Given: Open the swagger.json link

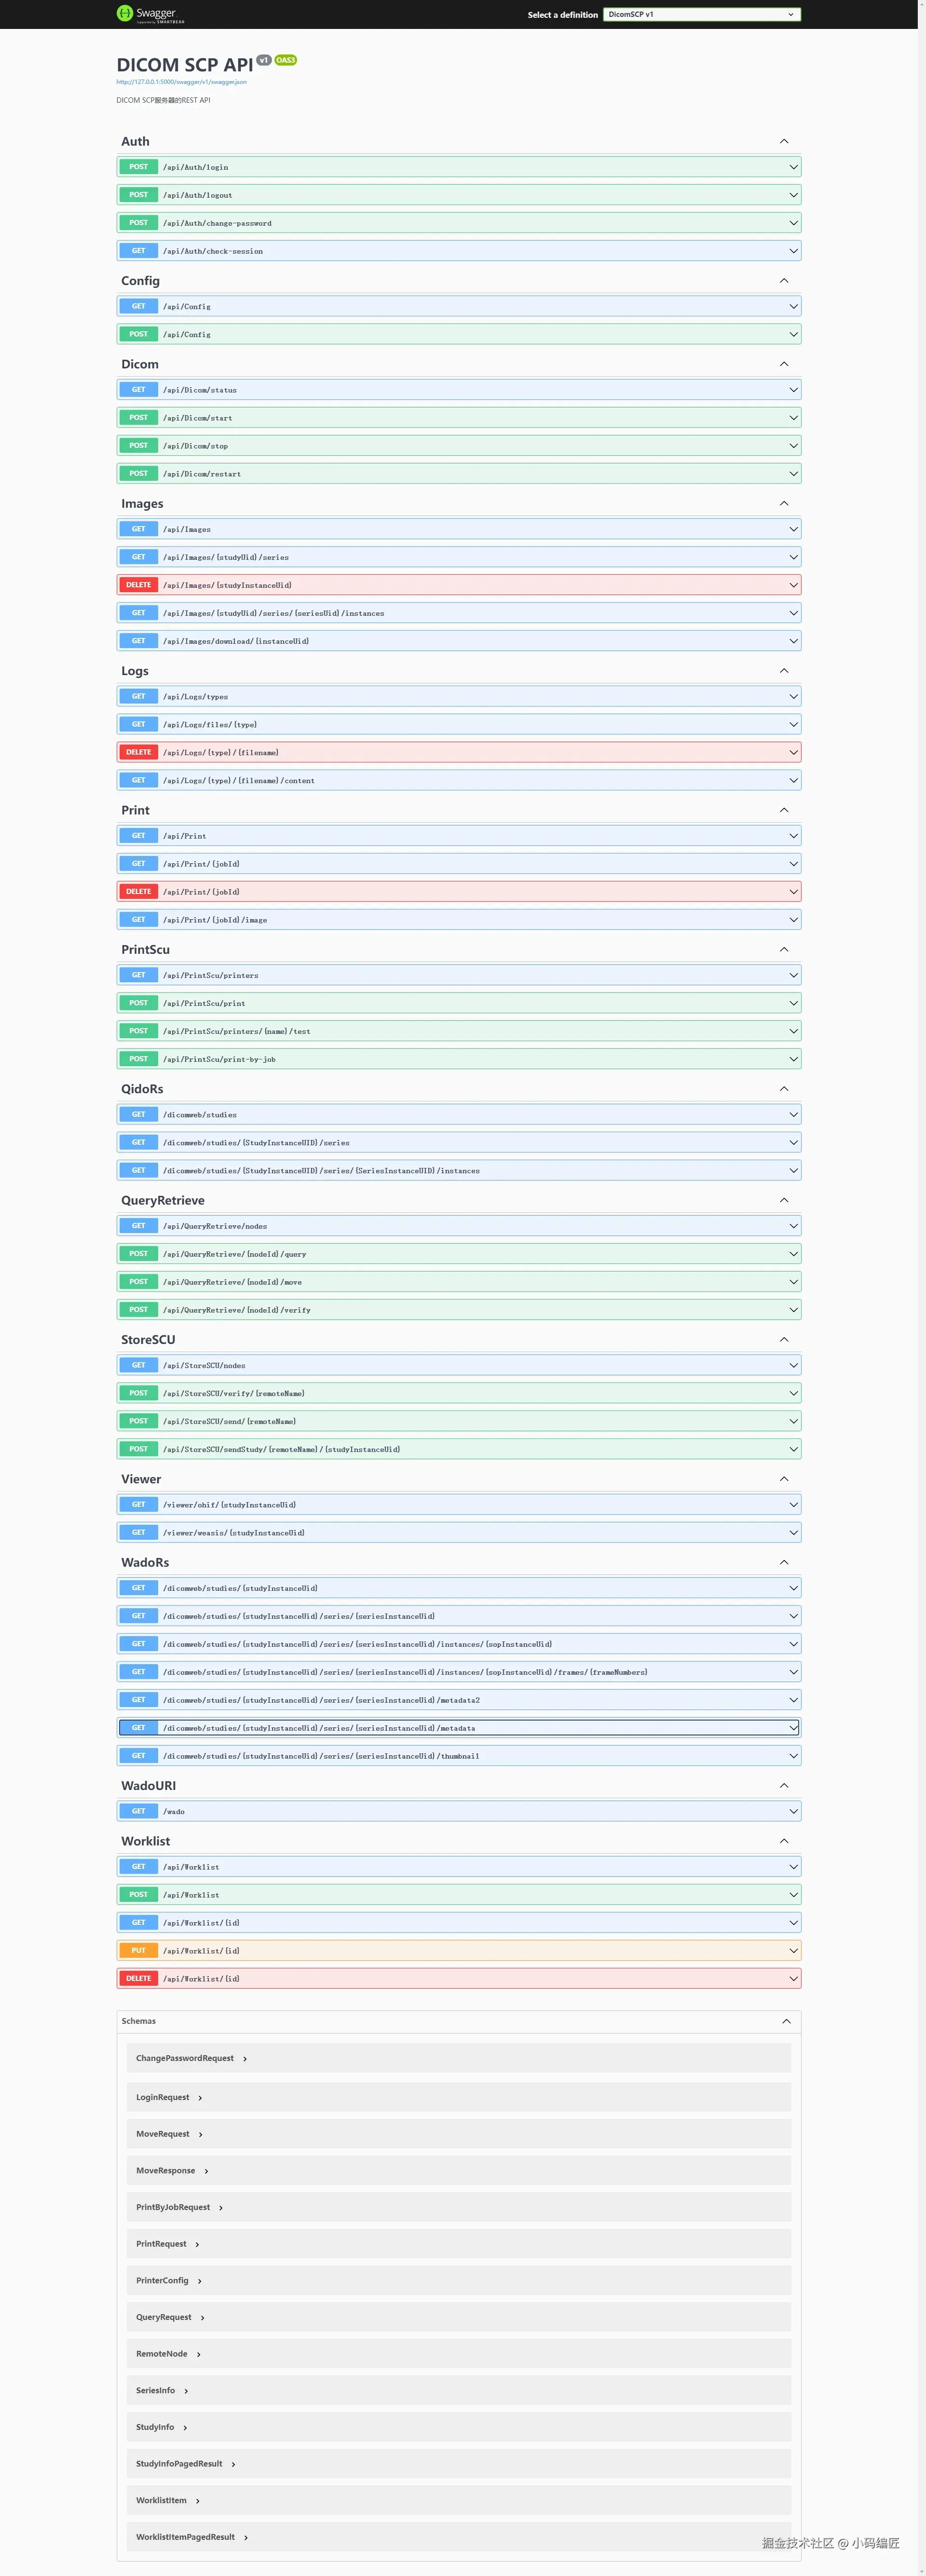Looking at the screenshot, I should pos(181,82).
